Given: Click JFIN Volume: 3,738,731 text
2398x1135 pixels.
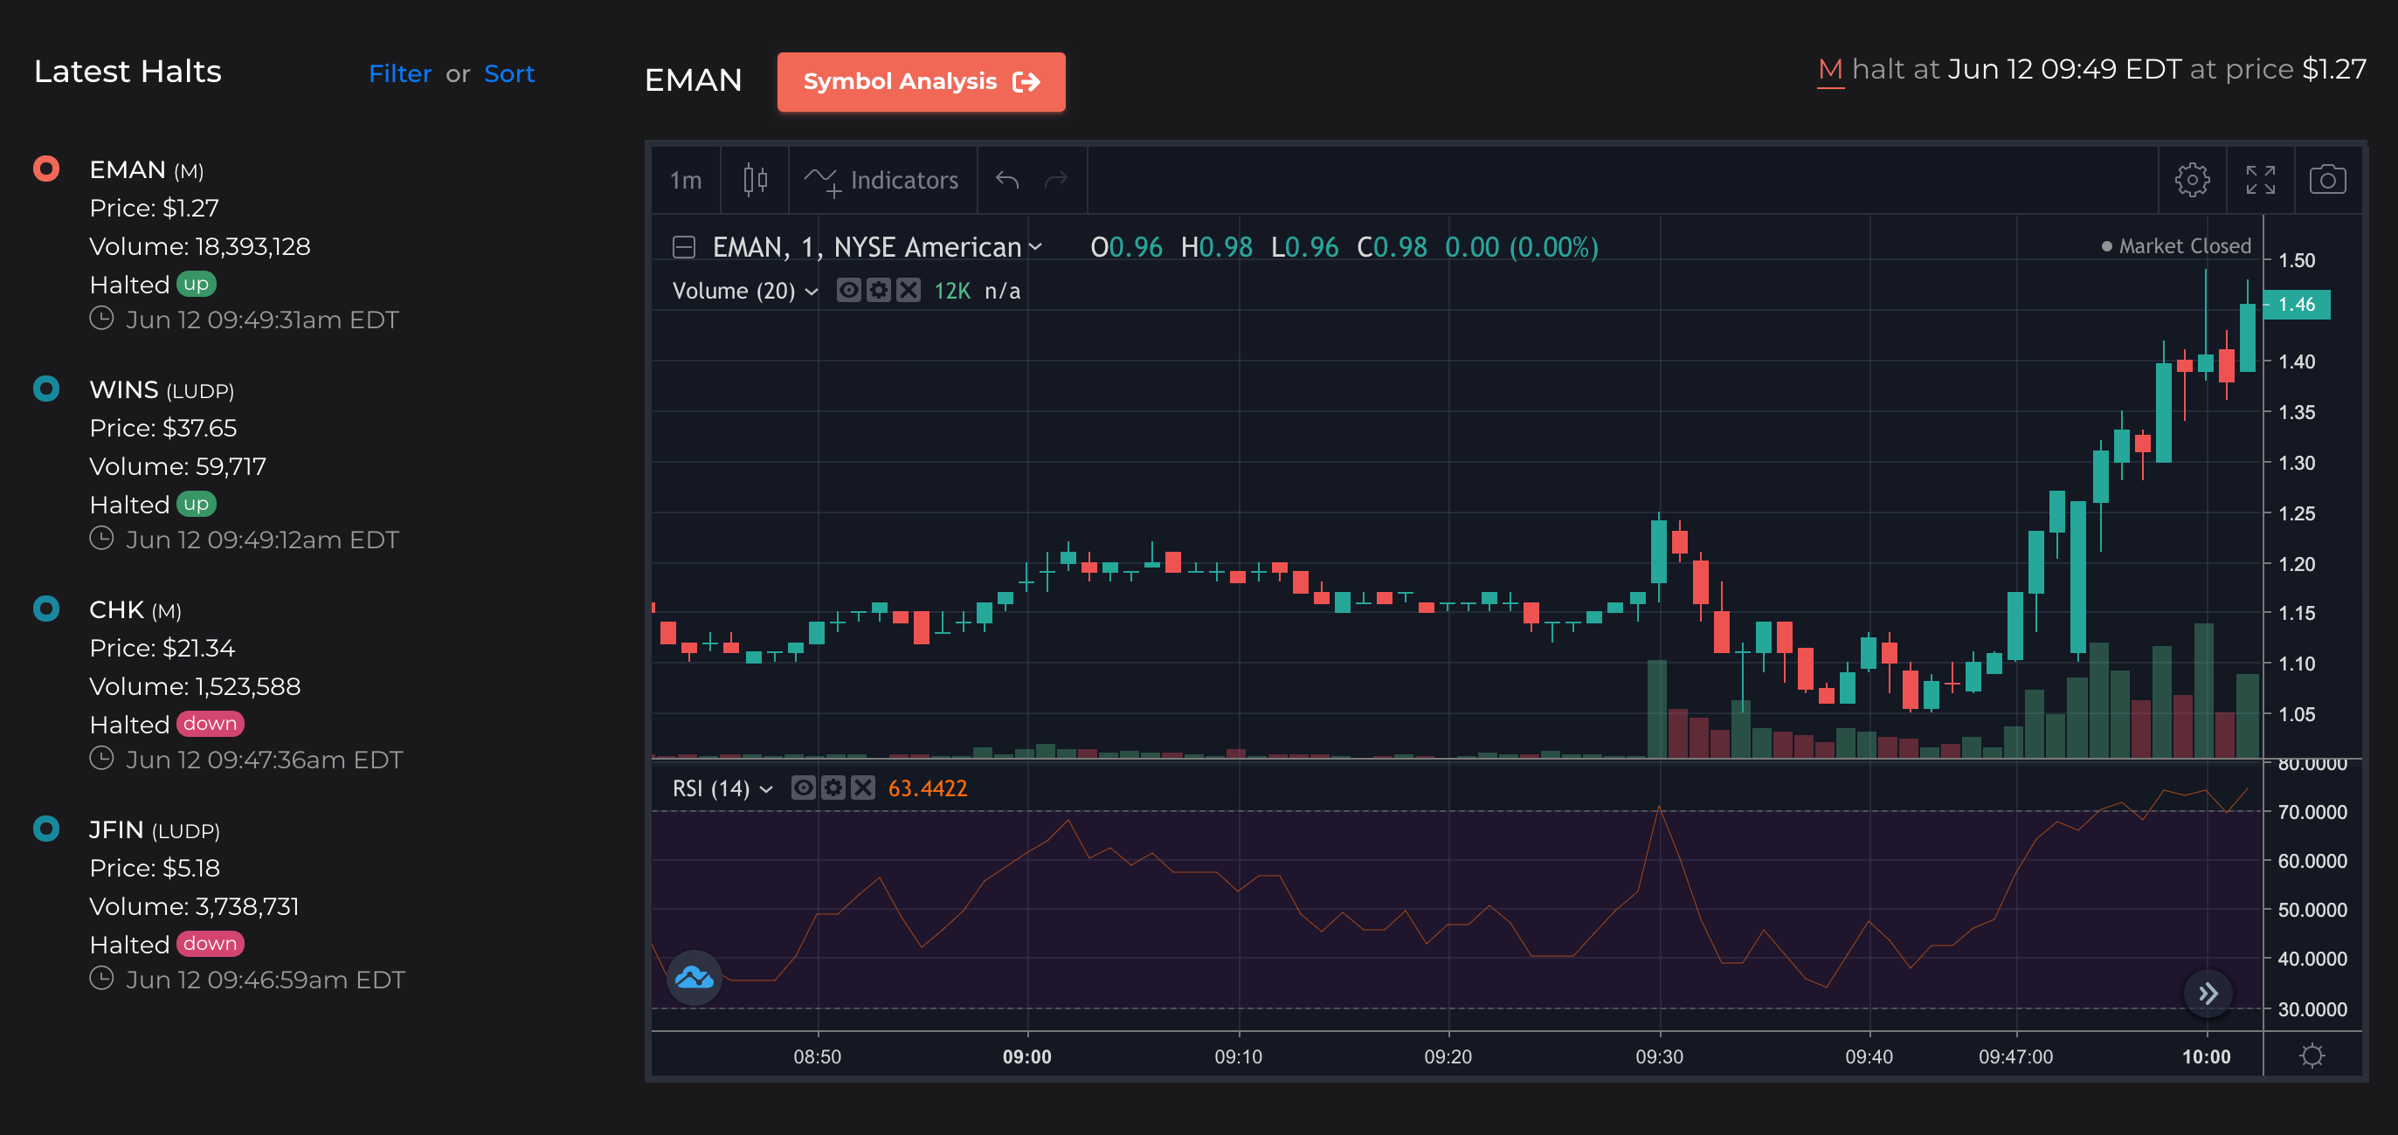Looking at the screenshot, I should click(x=195, y=906).
